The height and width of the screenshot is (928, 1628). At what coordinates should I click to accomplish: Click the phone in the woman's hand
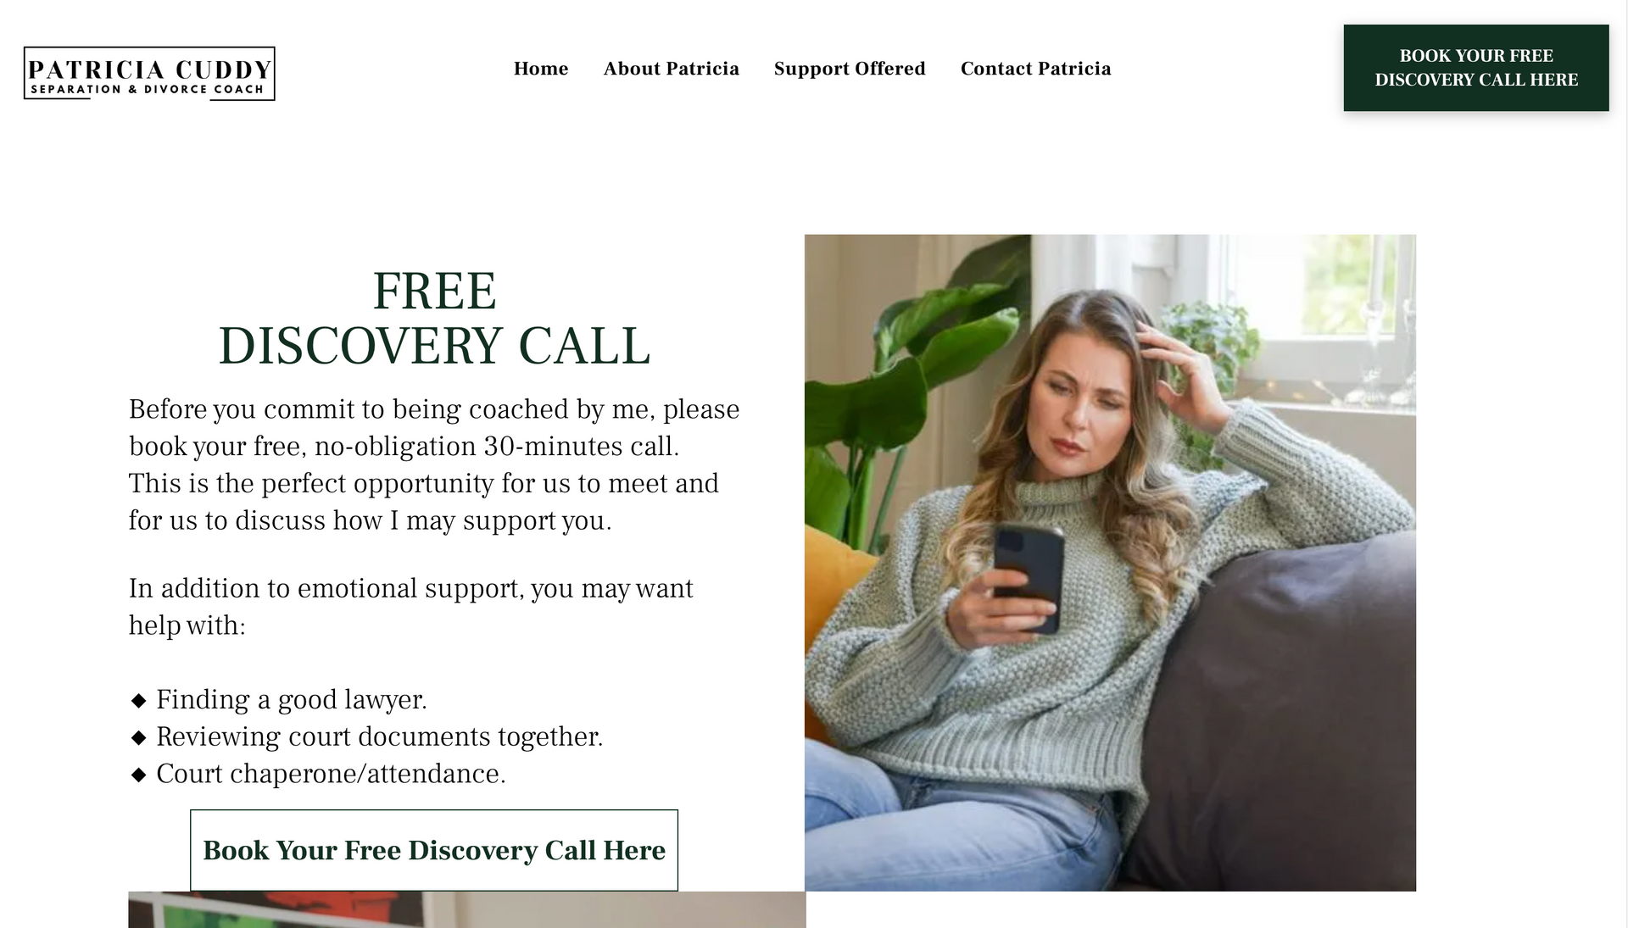click(x=1029, y=577)
